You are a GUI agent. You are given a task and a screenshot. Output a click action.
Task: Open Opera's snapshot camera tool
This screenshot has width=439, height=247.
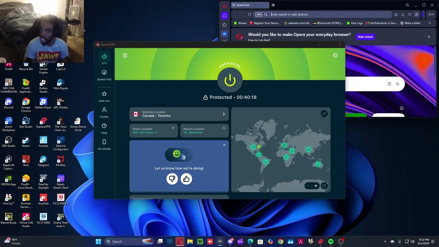pyautogui.click(x=396, y=14)
